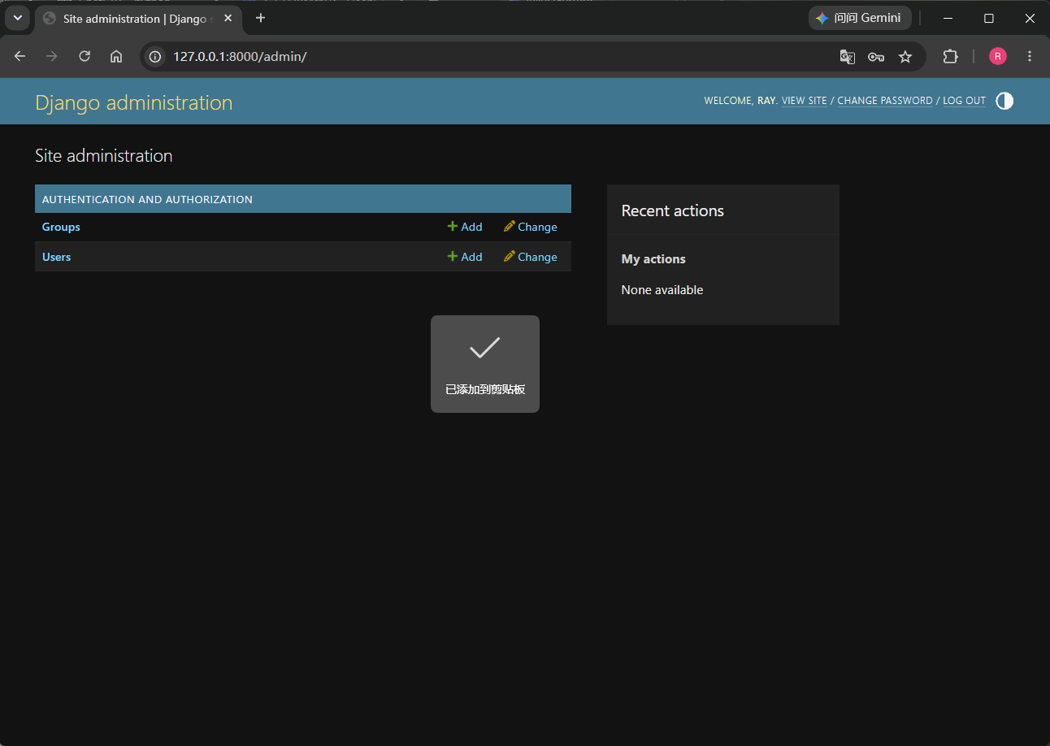
Task: Open the Change link for Users
Action: coord(531,257)
